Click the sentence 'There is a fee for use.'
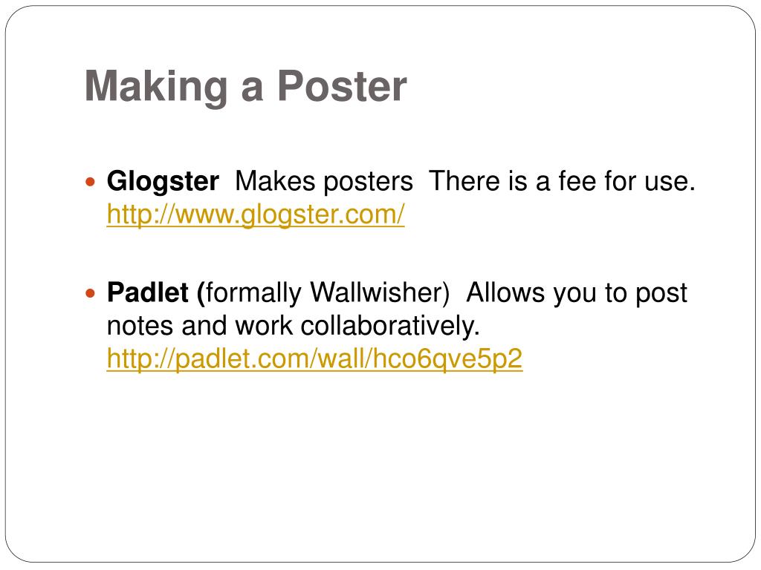 coord(562,181)
